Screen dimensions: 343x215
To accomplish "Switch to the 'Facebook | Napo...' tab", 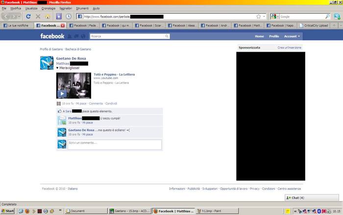I will click(x=280, y=26).
